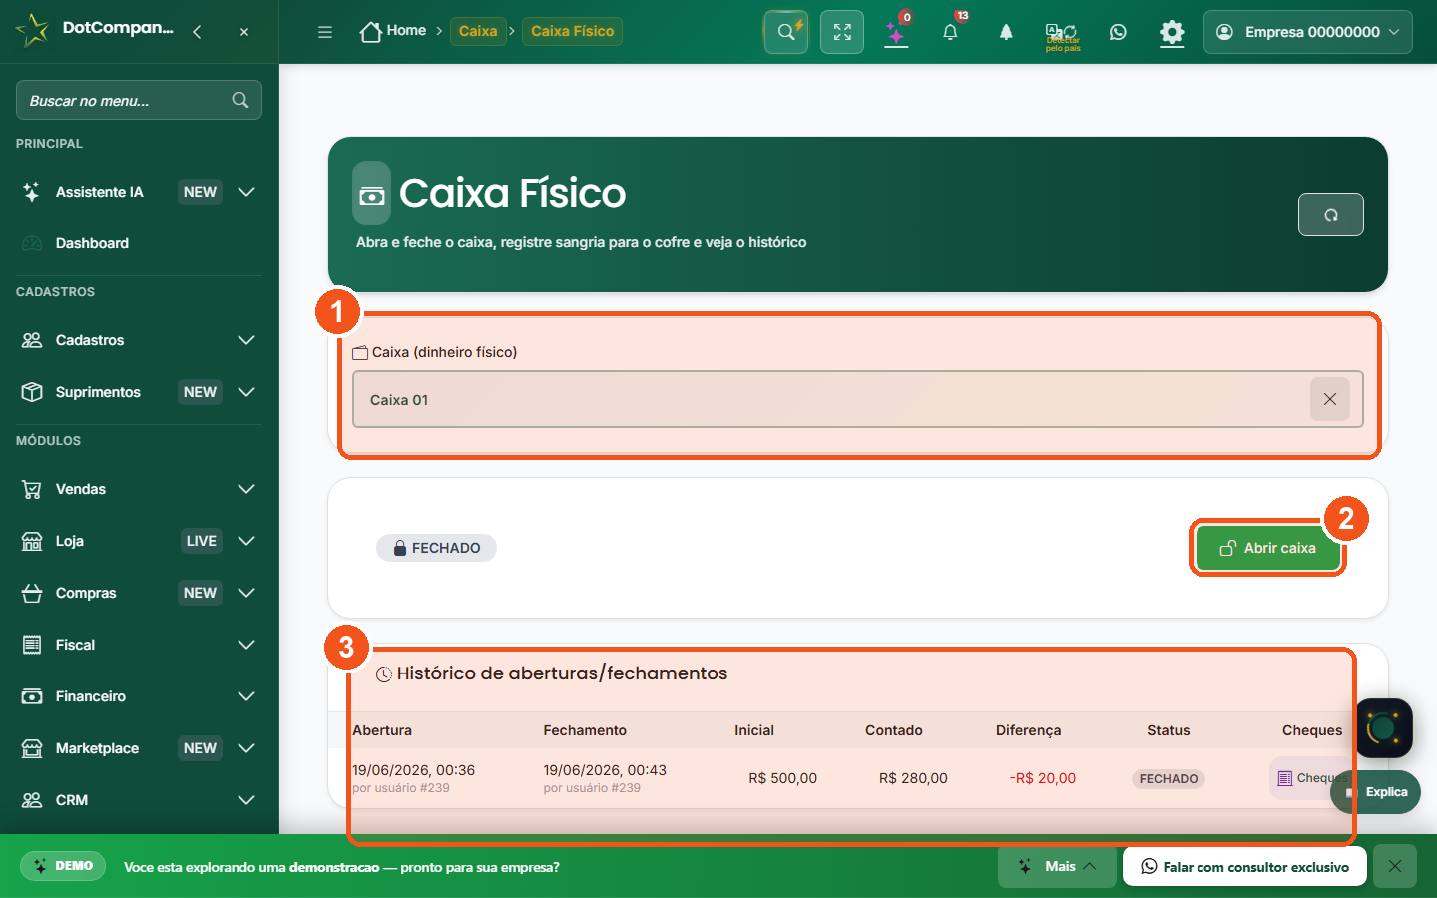Open WhatsApp icon in top bar

[1118, 32]
